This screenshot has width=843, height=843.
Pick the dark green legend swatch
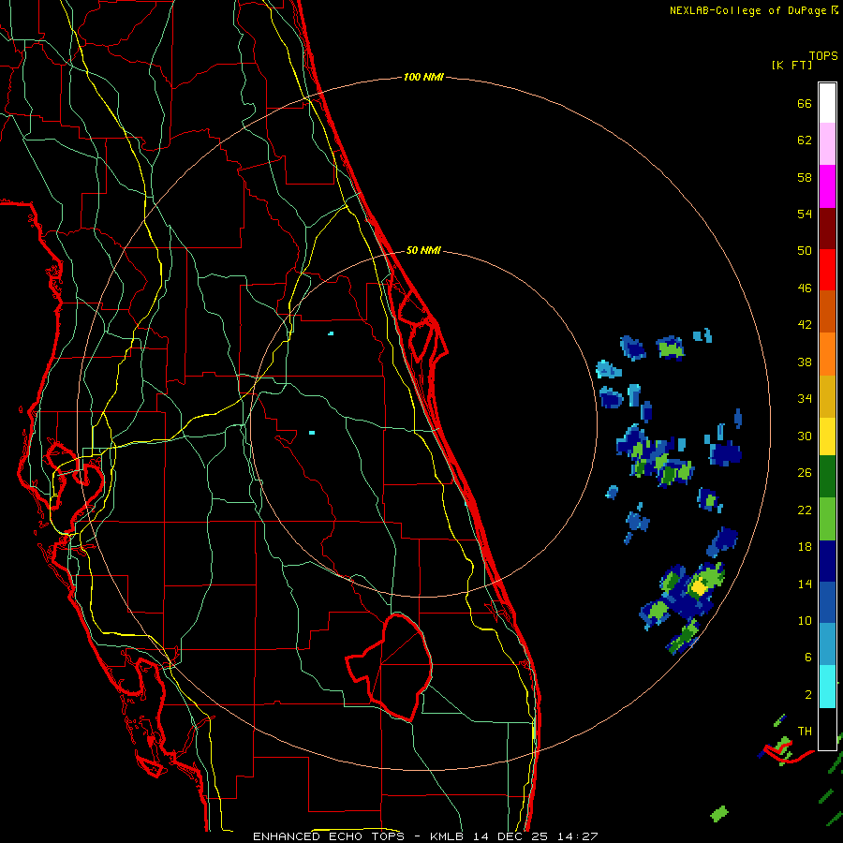pyautogui.click(x=827, y=477)
